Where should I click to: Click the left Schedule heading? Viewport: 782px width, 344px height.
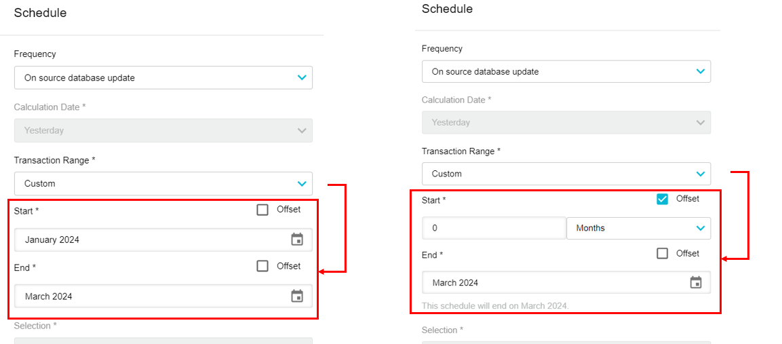pos(40,13)
